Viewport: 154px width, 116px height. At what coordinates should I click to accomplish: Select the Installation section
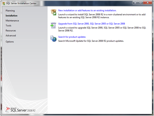click(x=12, y=16)
